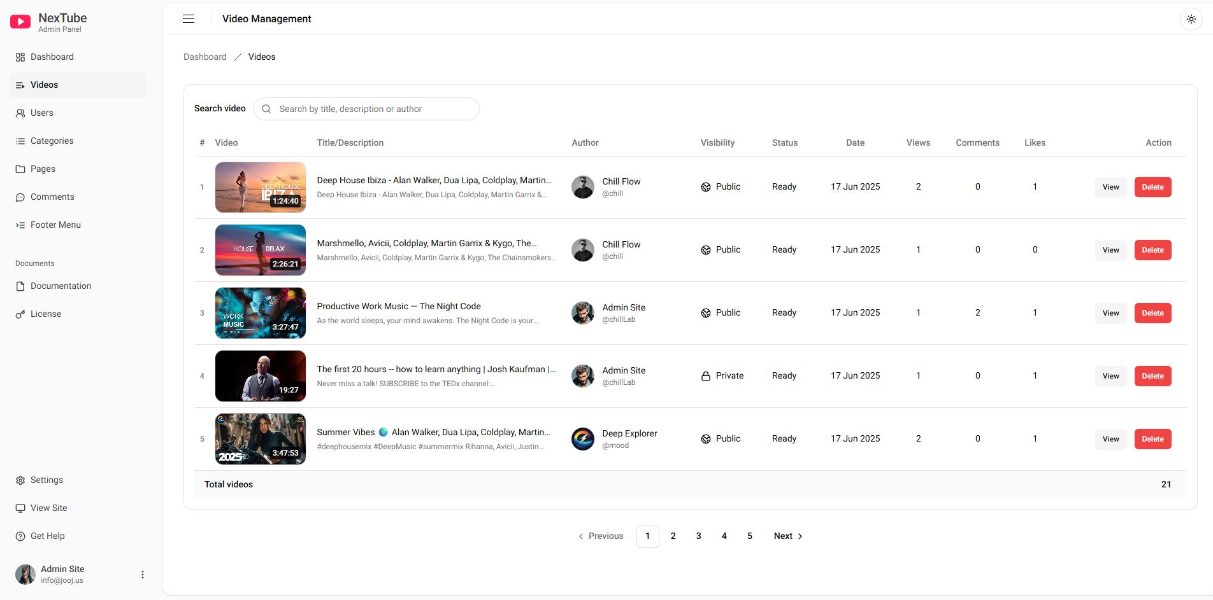
Task: Click the Get Help question icon
Action: click(x=20, y=536)
